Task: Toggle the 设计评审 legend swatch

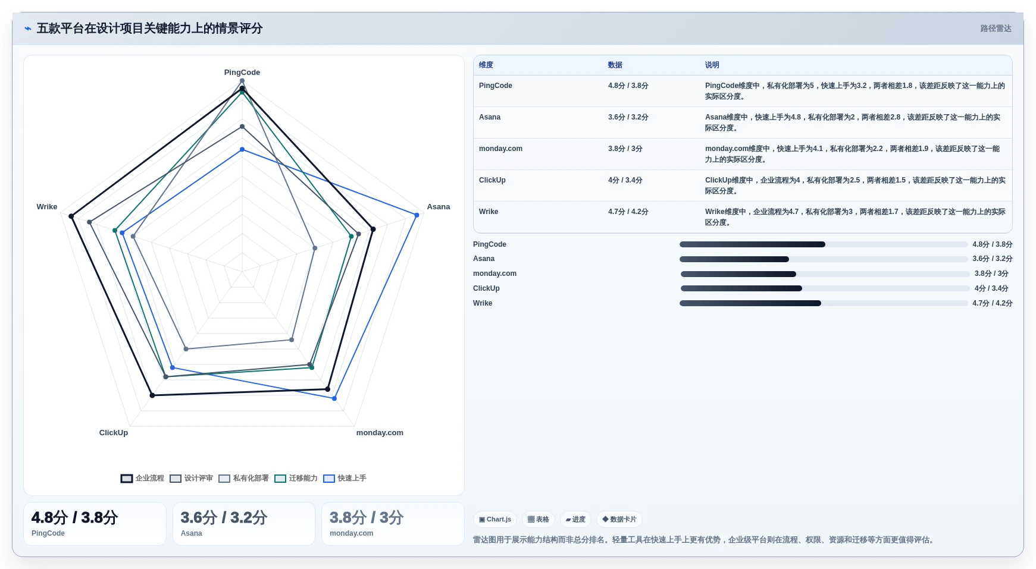Action: (176, 479)
